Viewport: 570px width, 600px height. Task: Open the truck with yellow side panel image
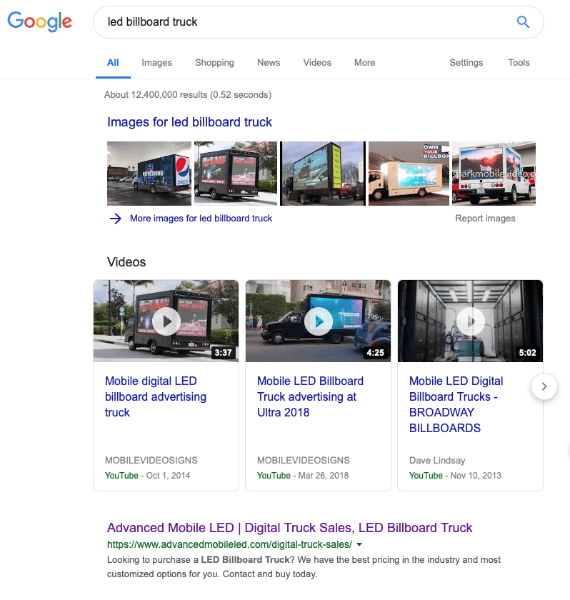coord(322,174)
